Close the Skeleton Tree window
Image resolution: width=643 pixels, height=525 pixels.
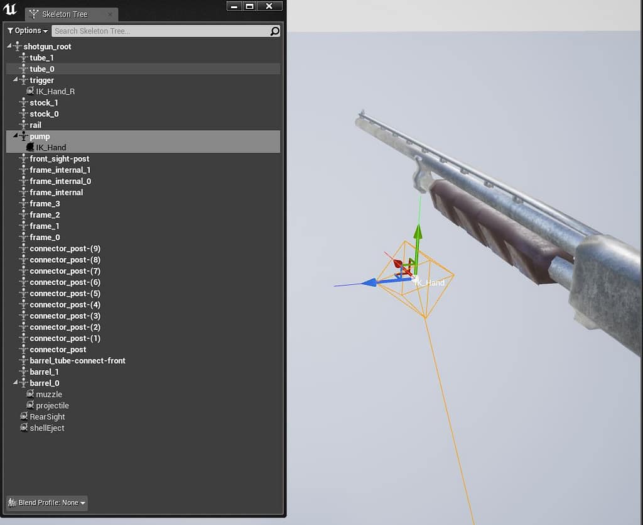pyautogui.click(x=269, y=6)
